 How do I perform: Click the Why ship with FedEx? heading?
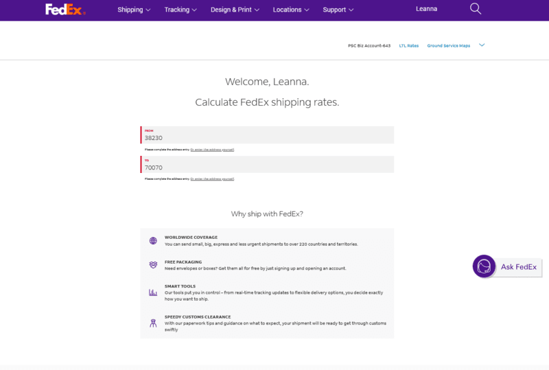pyautogui.click(x=267, y=213)
